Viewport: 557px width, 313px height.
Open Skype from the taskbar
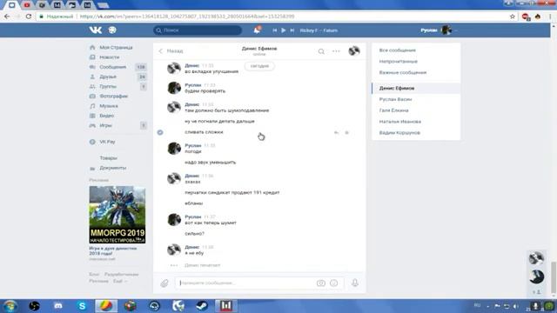coord(82,306)
